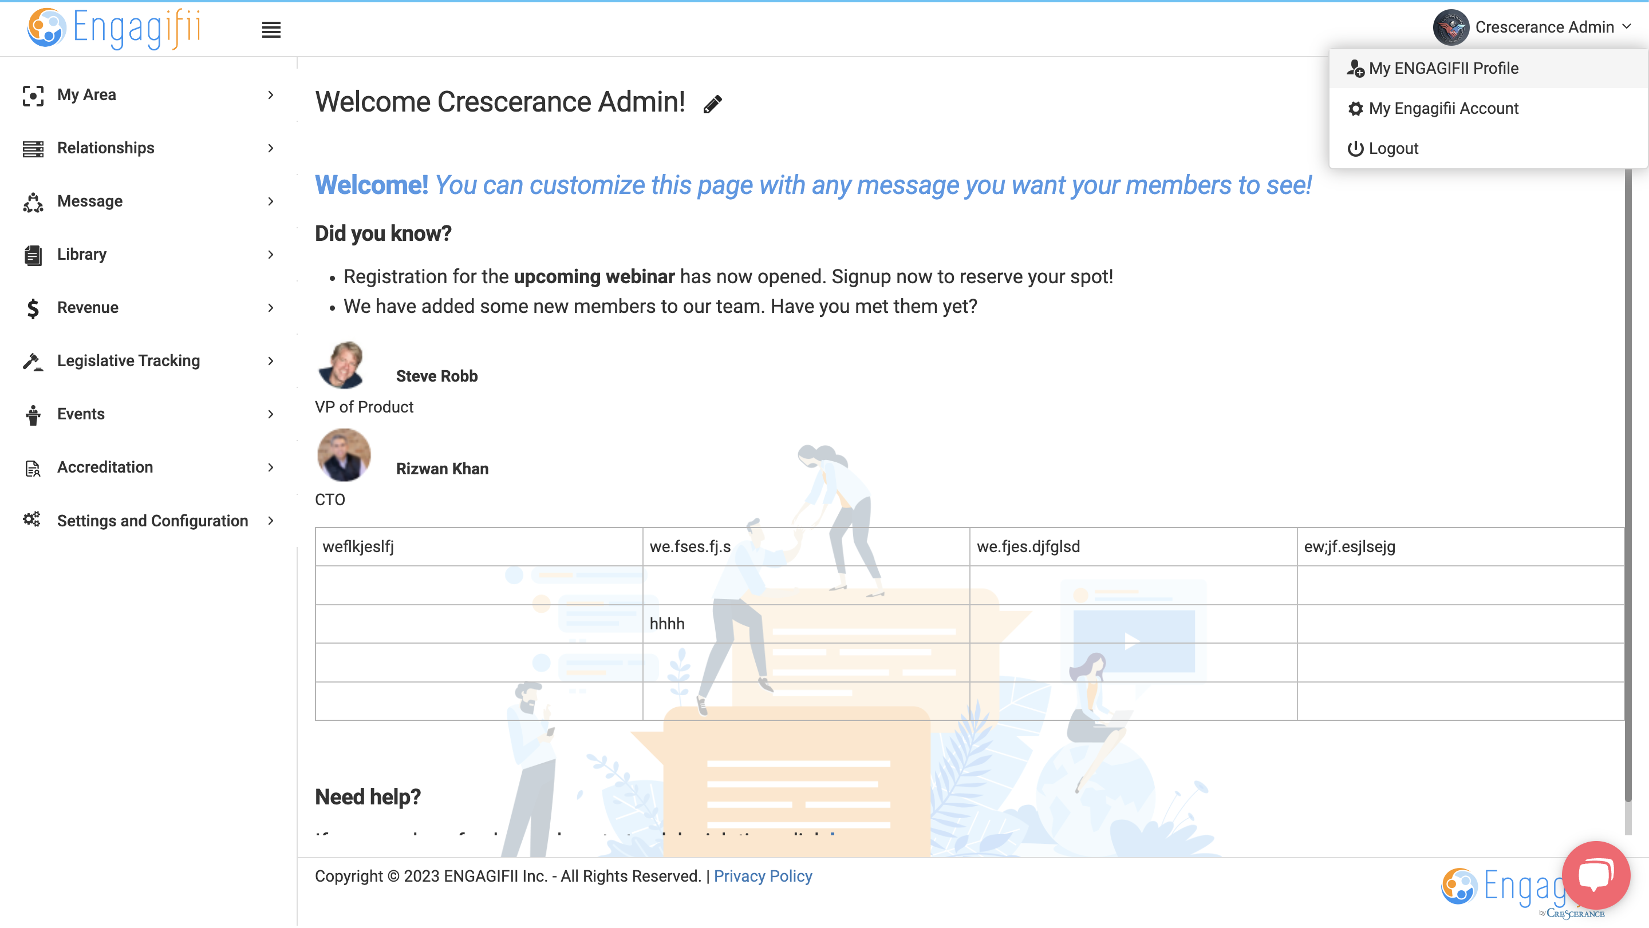Viewport: 1649px width, 928px height.
Task: Click the Relationships sidebar icon
Action: [x=33, y=148]
